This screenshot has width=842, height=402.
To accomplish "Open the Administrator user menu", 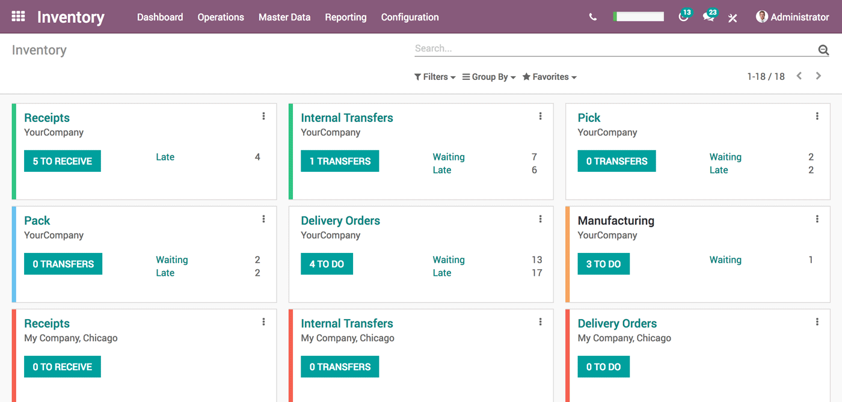I will pyautogui.click(x=793, y=17).
